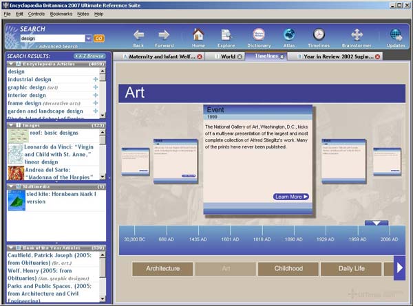Select the Daily Life timeline category
The width and height of the screenshot is (413, 306).
pyautogui.click(x=351, y=269)
